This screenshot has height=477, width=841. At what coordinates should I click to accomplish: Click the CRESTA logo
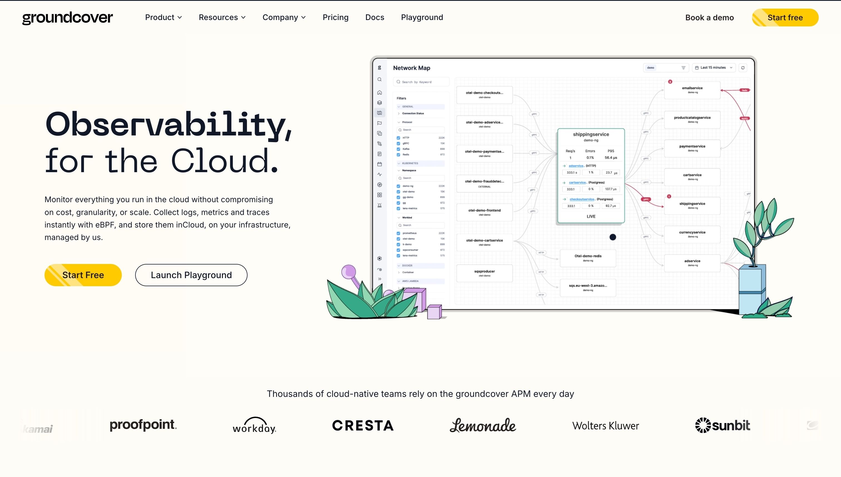click(x=363, y=426)
